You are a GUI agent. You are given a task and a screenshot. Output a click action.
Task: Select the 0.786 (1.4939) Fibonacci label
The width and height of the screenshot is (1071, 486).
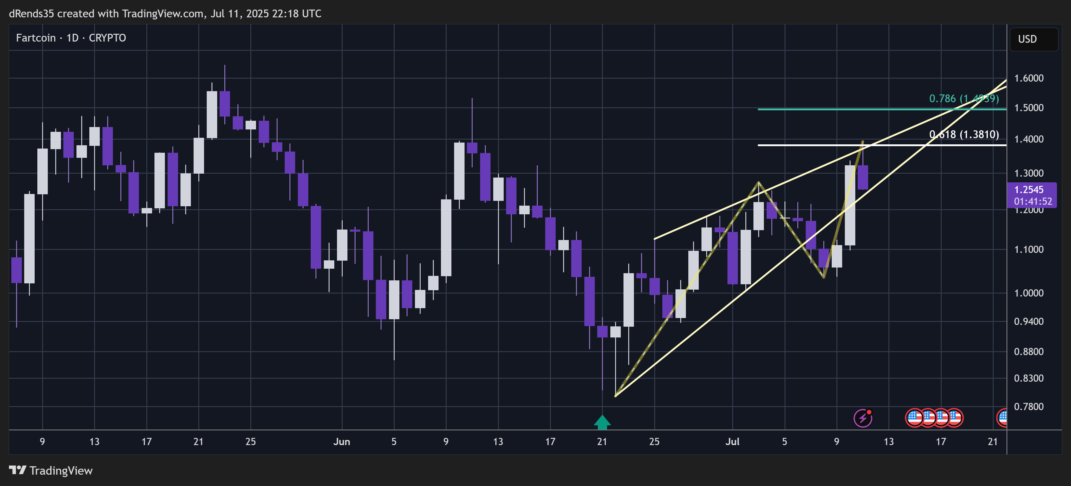point(964,99)
